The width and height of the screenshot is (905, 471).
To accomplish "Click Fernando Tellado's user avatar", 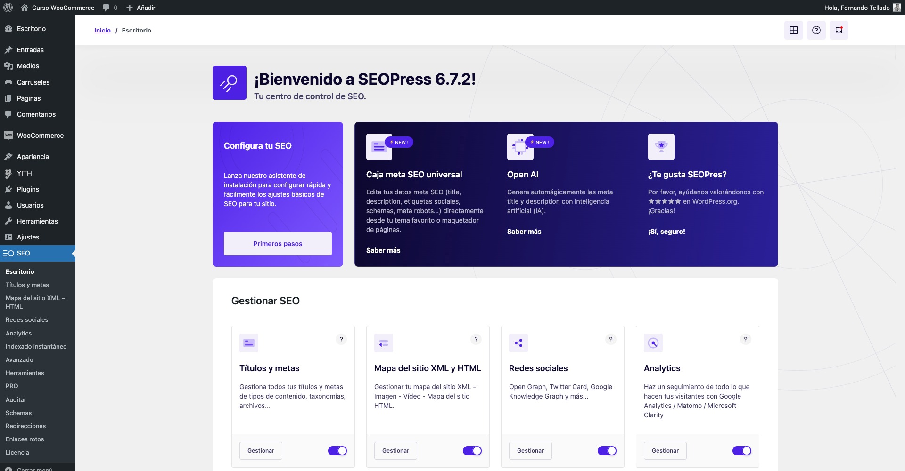I will pyautogui.click(x=897, y=8).
